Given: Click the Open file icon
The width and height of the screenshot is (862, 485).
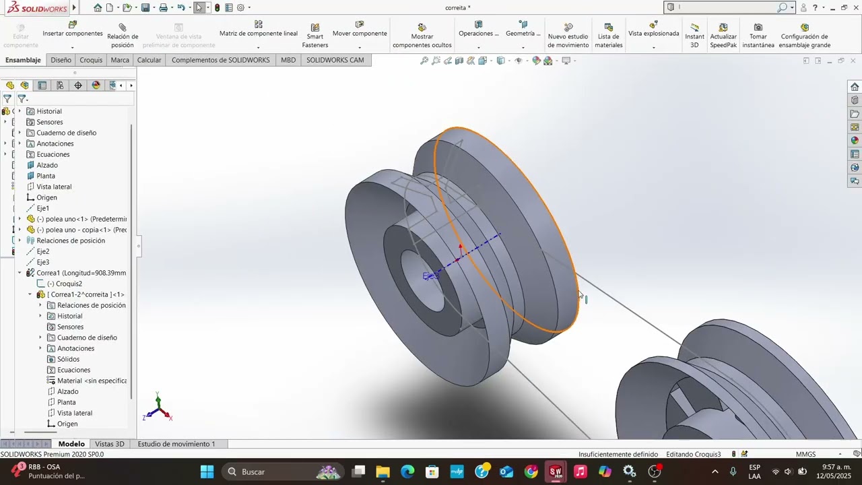Looking at the screenshot, I should pyautogui.click(x=127, y=8).
